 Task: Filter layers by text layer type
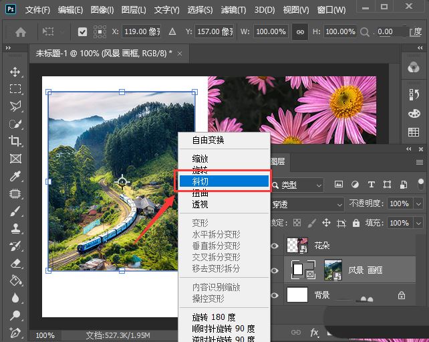click(x=371, y=185)
